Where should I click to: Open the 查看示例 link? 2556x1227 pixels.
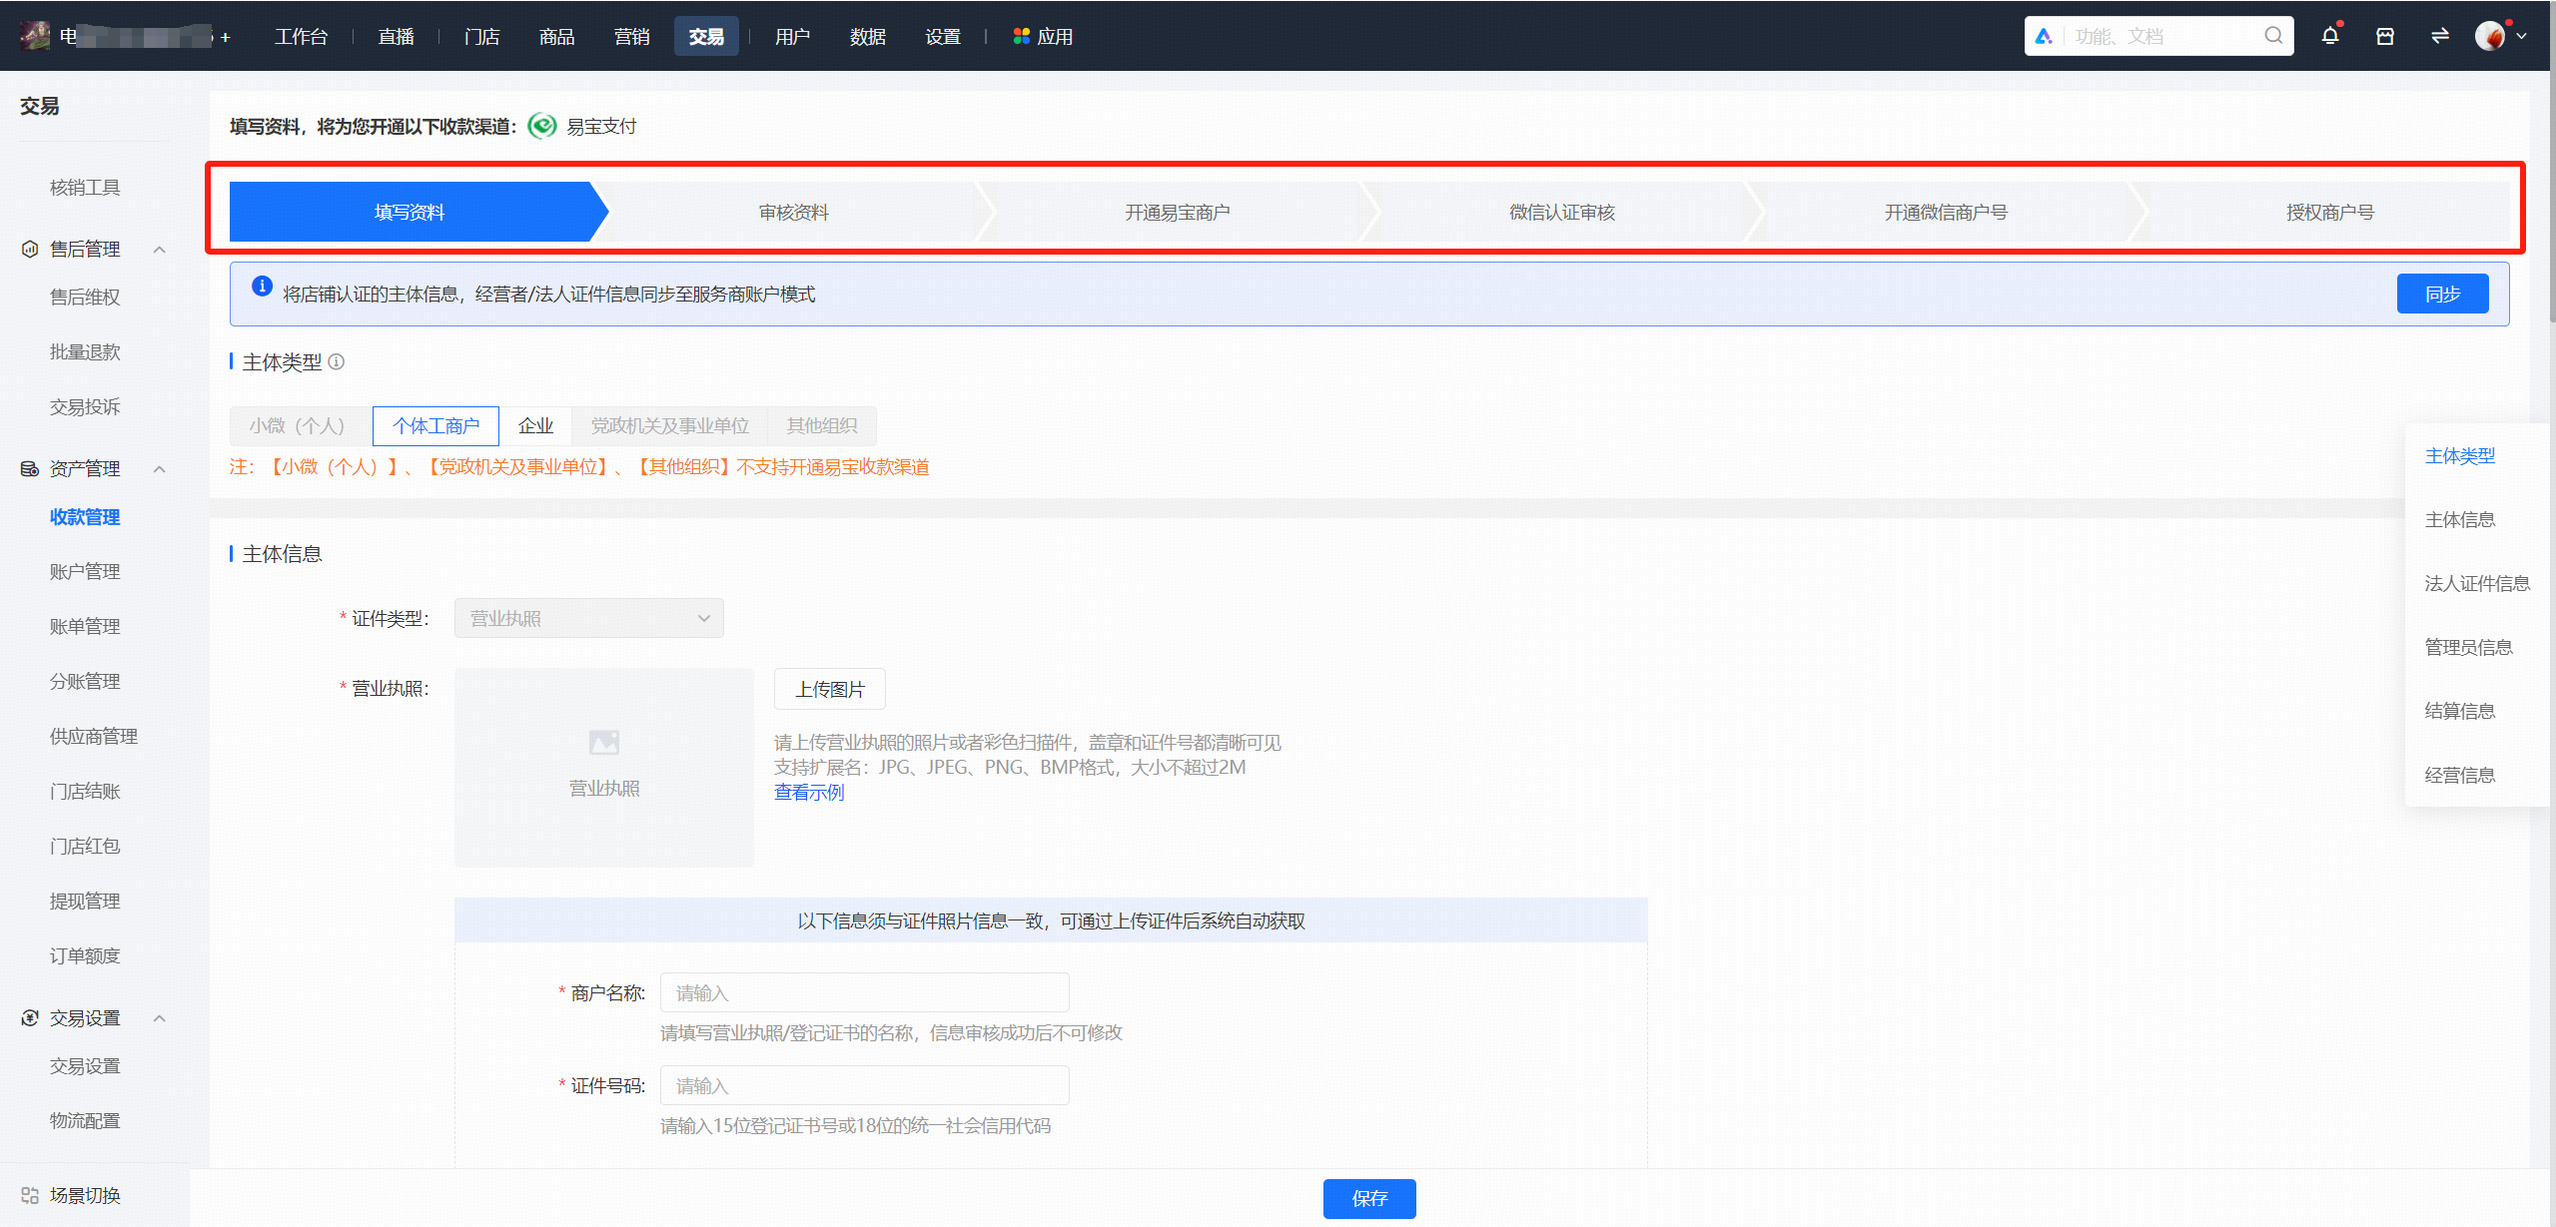point(809,792)
